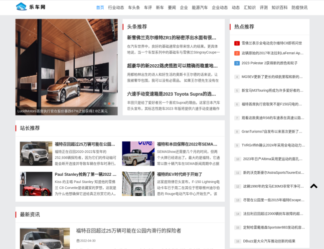Click the red rank 1 badge
The image size is (324, 249).
click(237, 43)
